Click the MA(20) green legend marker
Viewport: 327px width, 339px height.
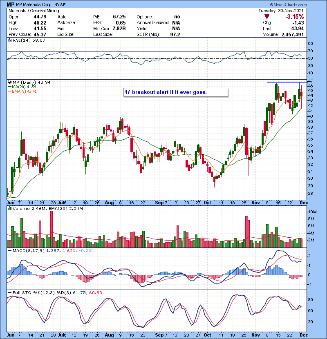point(9,87)
